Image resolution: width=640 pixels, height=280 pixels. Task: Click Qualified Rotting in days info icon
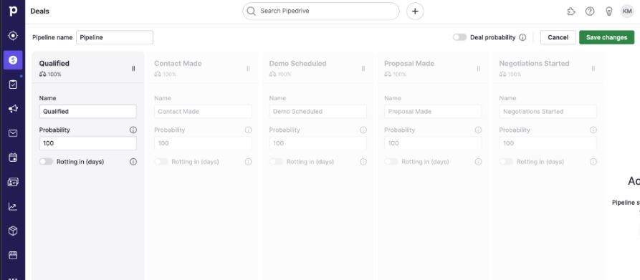(x=133, y=162)
